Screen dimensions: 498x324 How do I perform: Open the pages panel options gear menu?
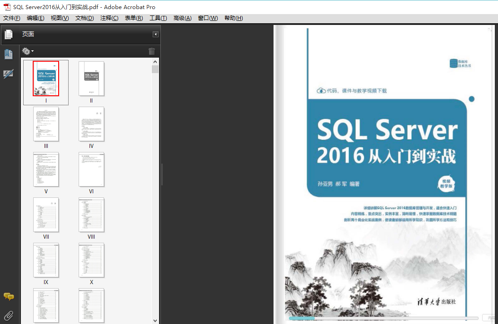(28, 51)
